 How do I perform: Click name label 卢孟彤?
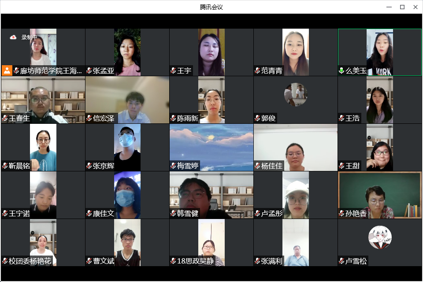272,213
